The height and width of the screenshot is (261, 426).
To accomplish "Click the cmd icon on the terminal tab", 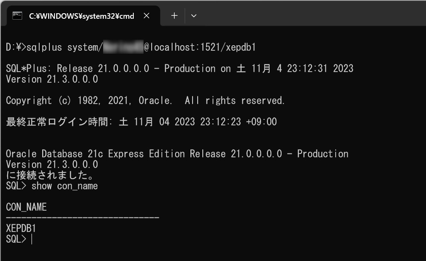I will tap(15, 15).
